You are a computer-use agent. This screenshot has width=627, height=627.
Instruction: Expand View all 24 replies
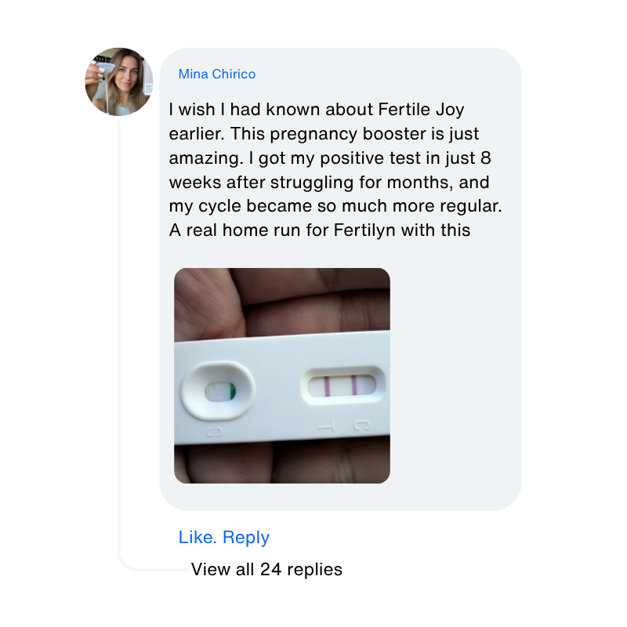click(x=266, y=570)
